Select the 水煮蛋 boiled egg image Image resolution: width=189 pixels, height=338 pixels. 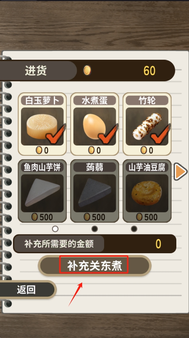(x=94, y=127)
